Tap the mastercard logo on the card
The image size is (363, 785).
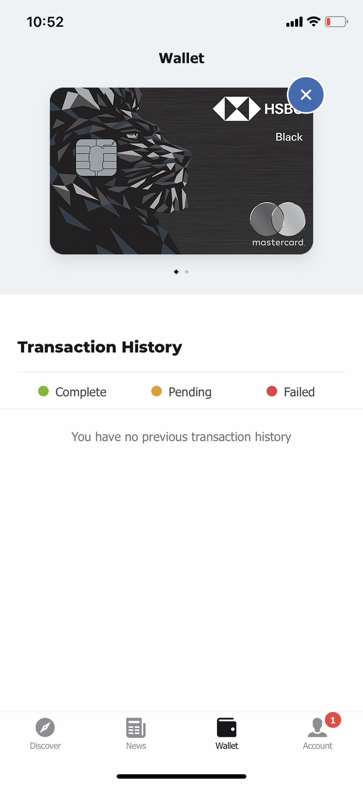point(278,224)
